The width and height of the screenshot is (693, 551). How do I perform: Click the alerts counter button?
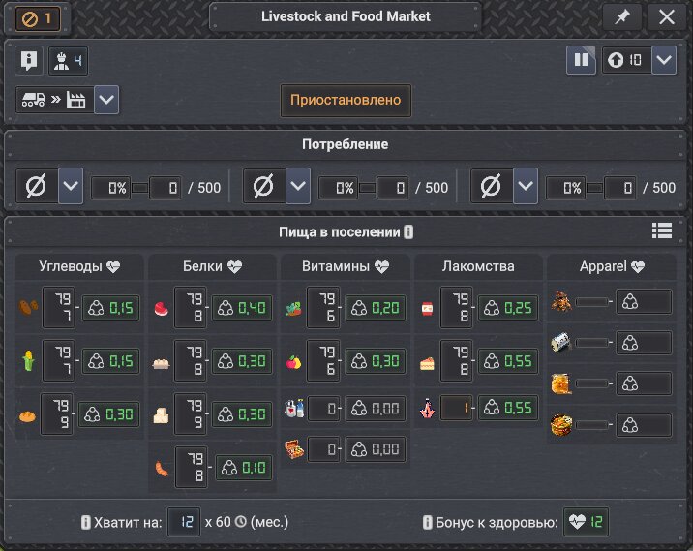(38, 19)
